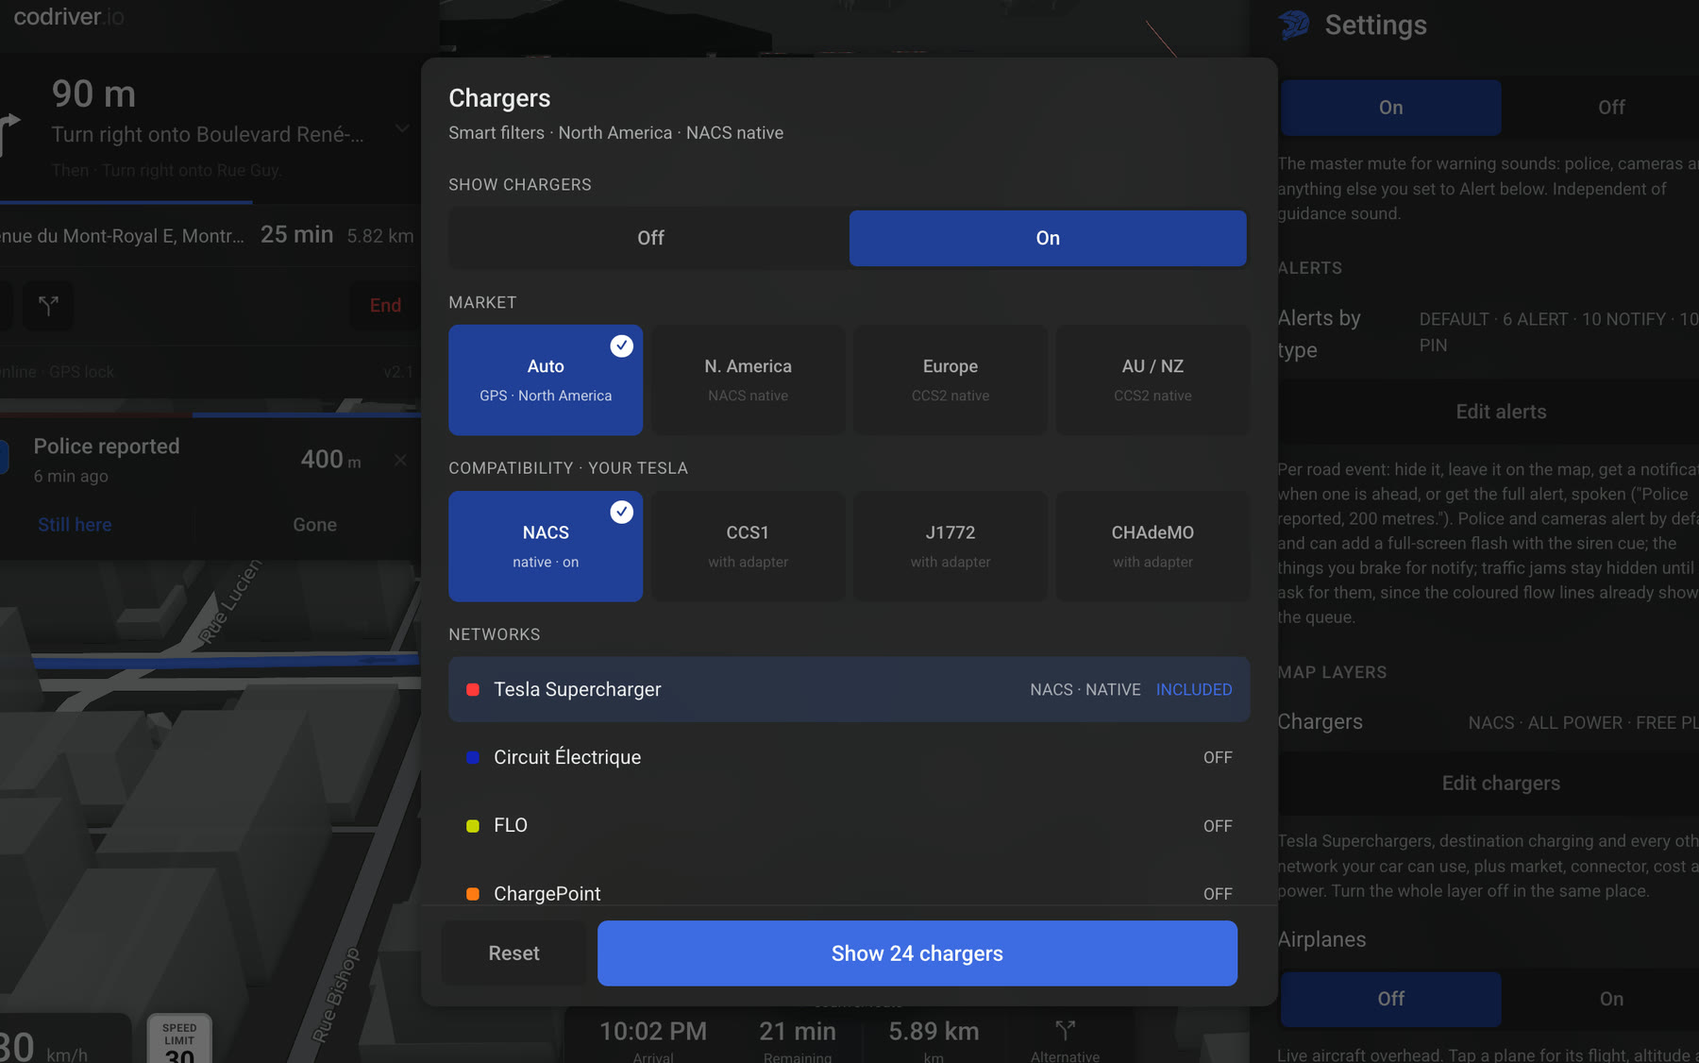Click Show 24 chargers button
1699x1063 pixels.
click(x=917, y=953)
